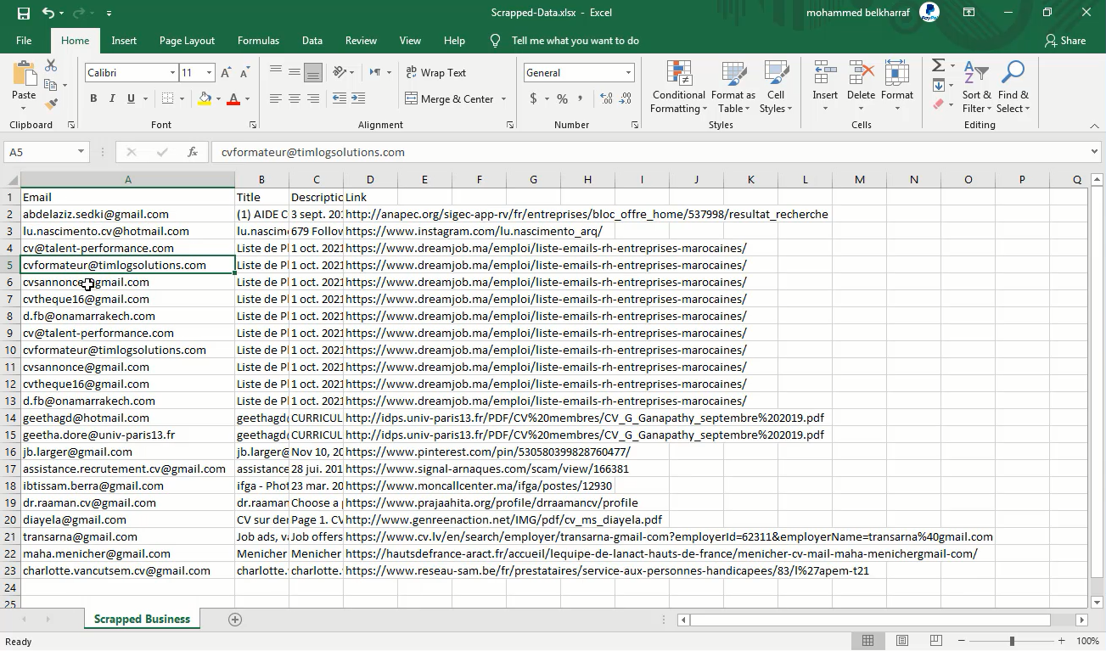This screenshot has height=651, width=1106.
Task: Open the File menu
Action: (24, 41)
